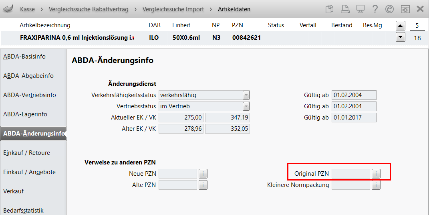Open info button beside Original PZN

point(376,174)
